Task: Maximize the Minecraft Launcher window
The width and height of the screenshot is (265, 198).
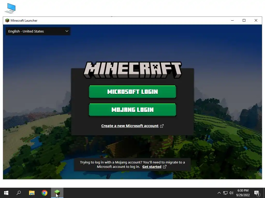Action: (244, 21)
